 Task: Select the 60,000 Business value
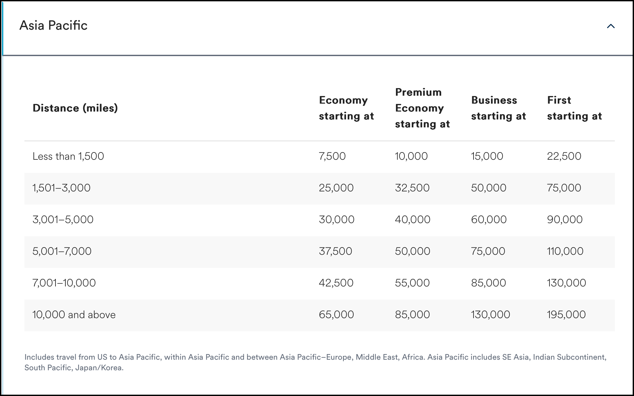489,219
